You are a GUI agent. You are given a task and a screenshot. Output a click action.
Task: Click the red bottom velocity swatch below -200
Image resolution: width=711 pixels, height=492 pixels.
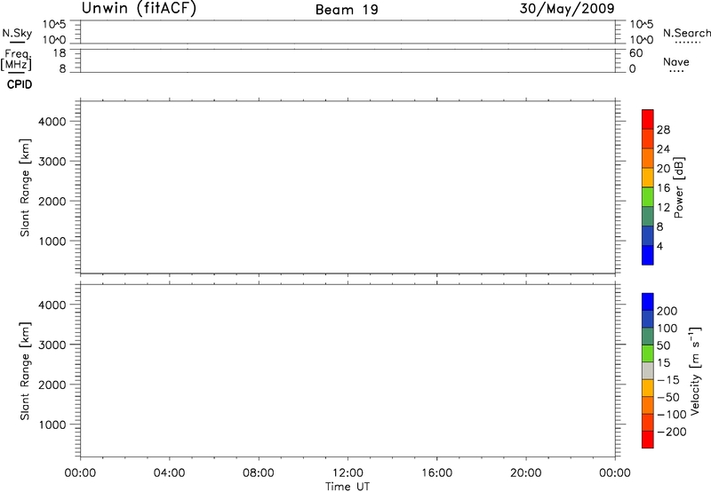click(x=648, y=440)
